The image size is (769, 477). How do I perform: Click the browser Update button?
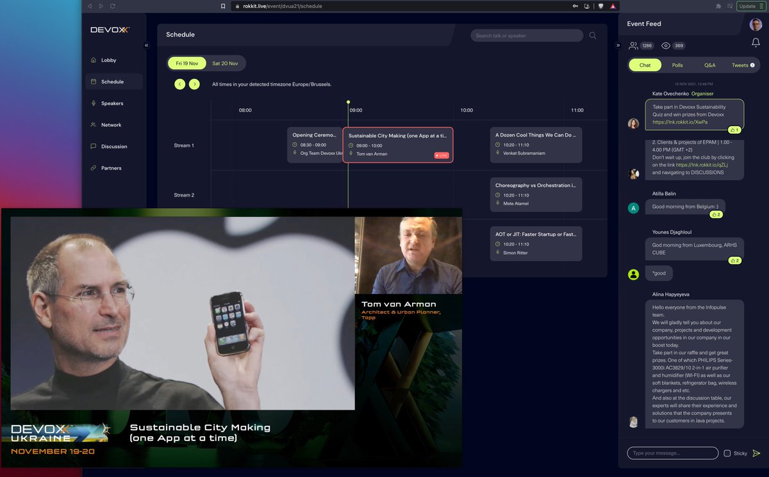[750, 6]
